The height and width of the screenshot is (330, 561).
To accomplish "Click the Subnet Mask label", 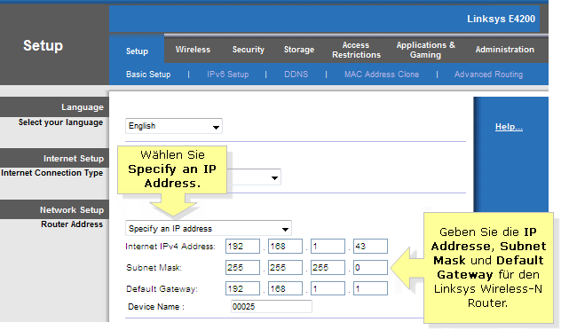I will (154, 268).
